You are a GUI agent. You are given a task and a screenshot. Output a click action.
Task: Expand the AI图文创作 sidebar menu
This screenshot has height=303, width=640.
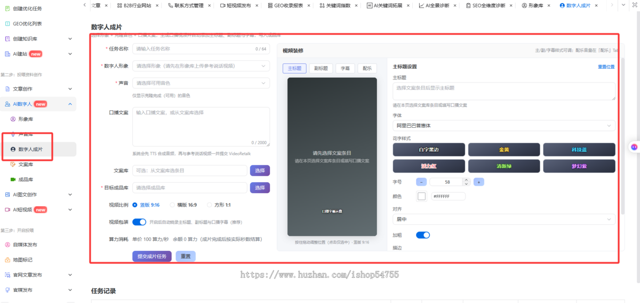click(x=70, y=194)
